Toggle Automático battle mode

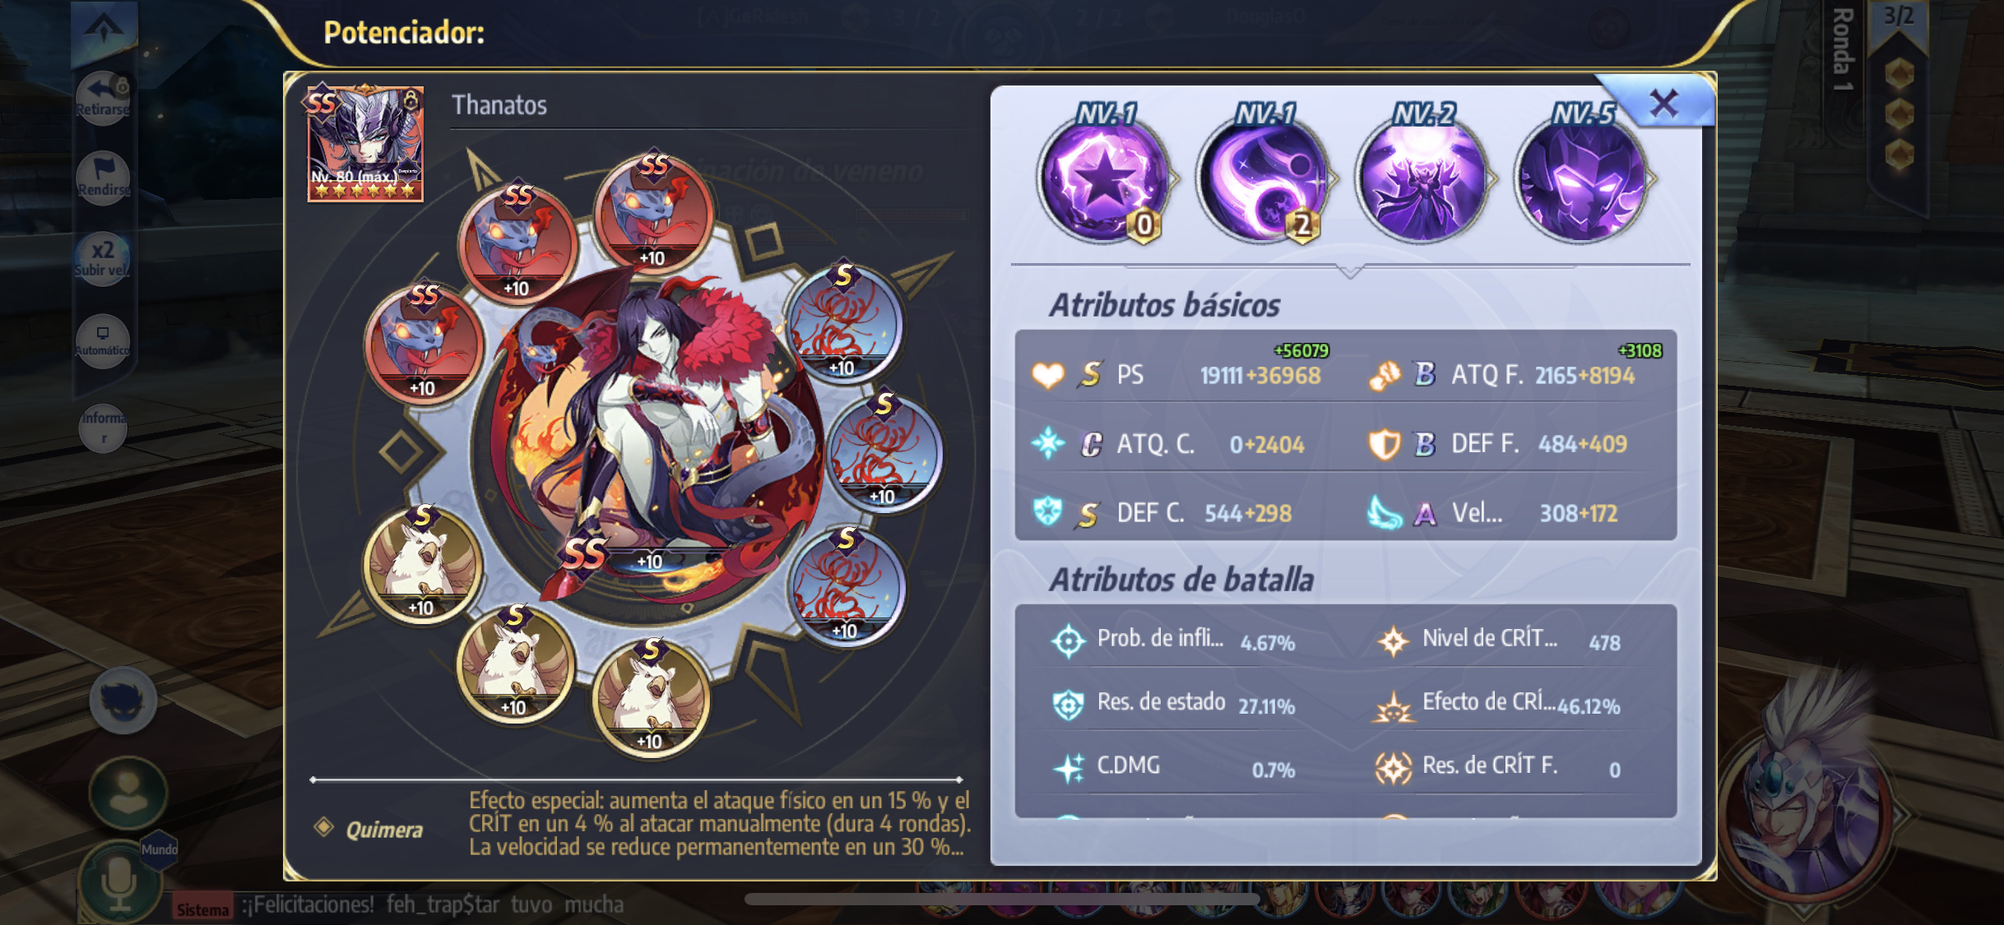[102, 340]
